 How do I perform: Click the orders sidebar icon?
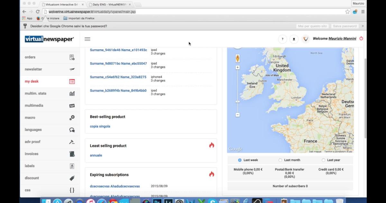[72, 57]
